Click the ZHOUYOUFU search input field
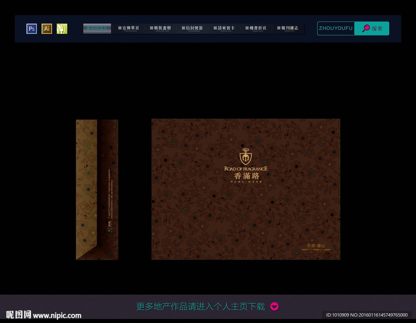The width and height of the screenshot is (416, 323). pyautogui.click(x=336, y=28)
